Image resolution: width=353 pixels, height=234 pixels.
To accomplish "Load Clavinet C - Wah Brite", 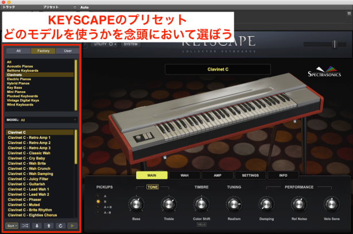I will 40,163.
